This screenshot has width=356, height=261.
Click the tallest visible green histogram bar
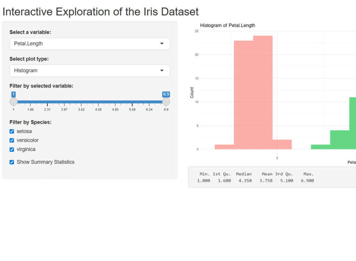(x=353, y=123)
